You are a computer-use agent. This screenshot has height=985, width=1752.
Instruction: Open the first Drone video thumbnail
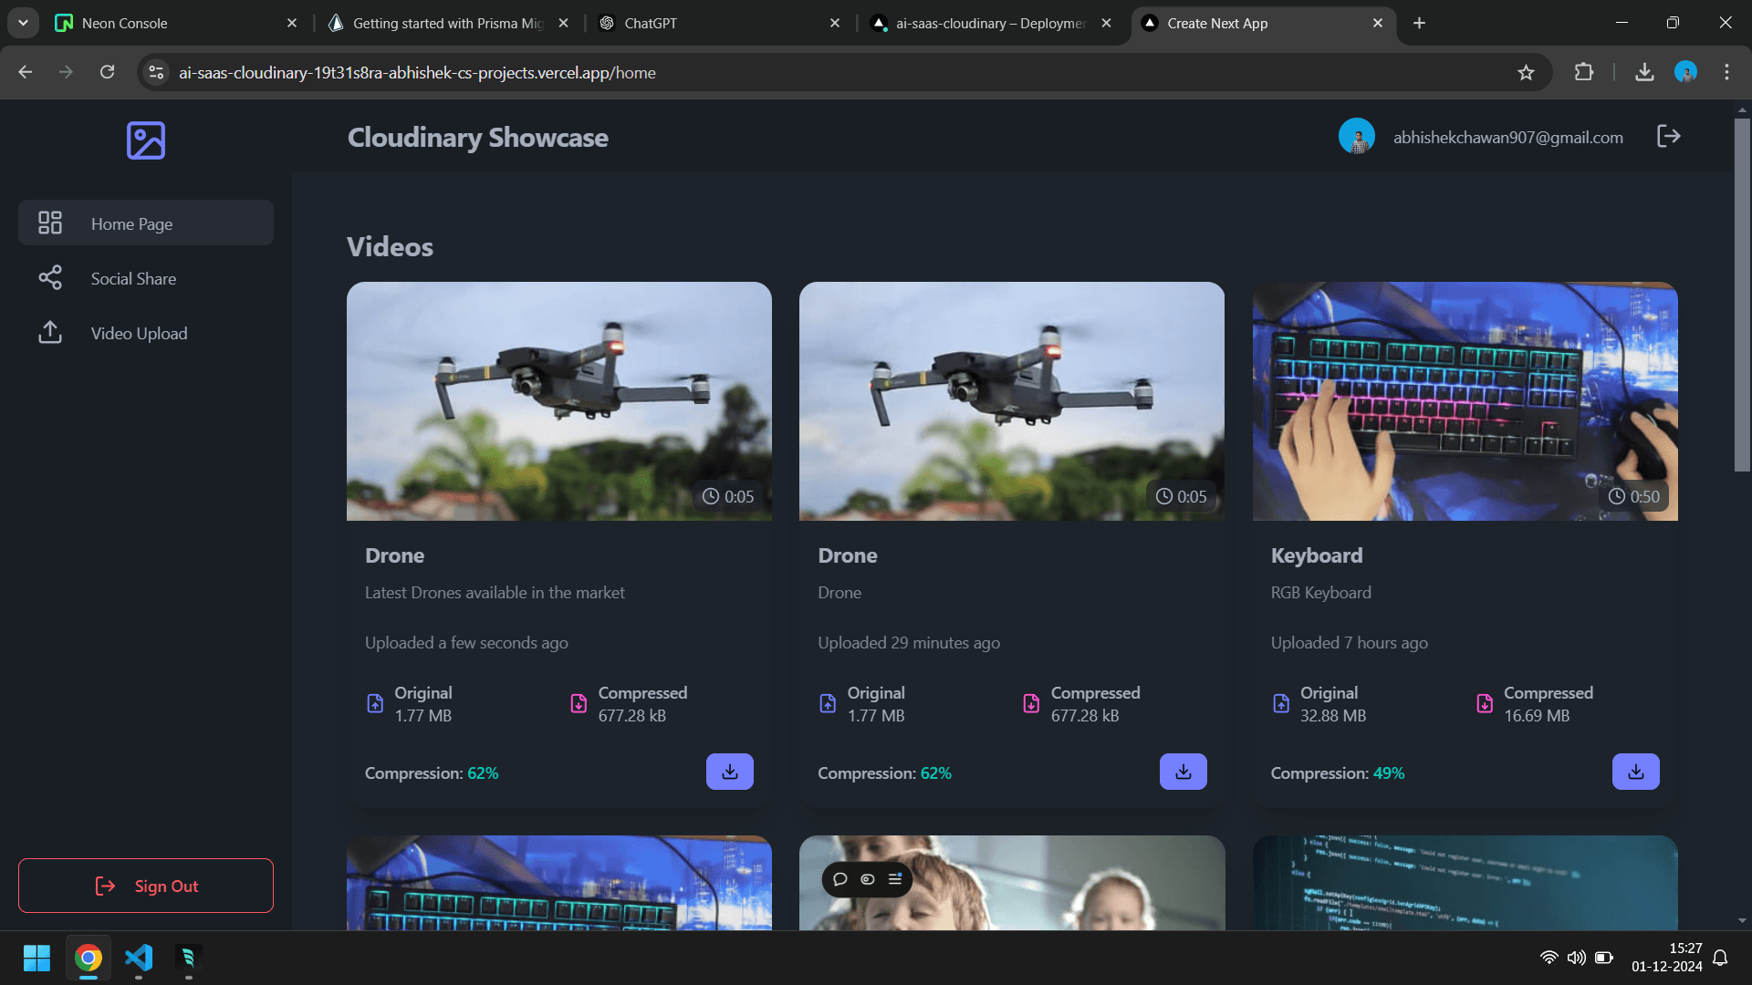tap(559, 401)
